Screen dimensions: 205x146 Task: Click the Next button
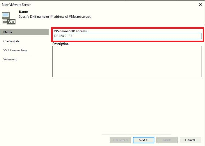144,140
